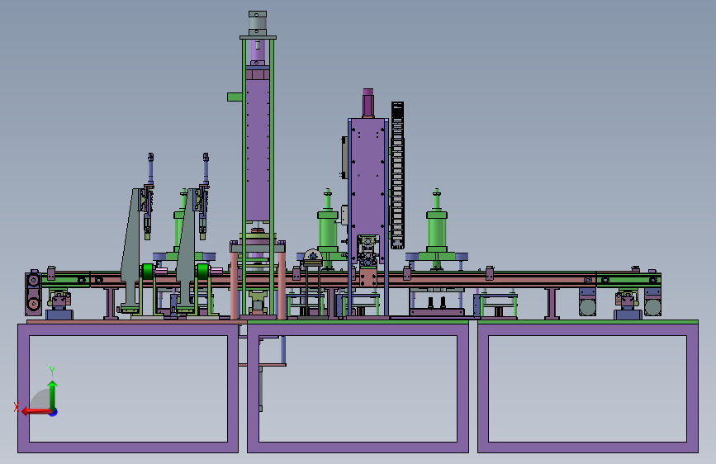
Task: Click the blue Z axis dot on the triad
Action: tap(54, 413)
